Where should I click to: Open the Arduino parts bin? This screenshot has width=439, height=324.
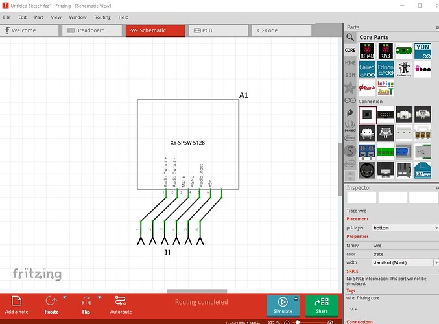point(350,100)
